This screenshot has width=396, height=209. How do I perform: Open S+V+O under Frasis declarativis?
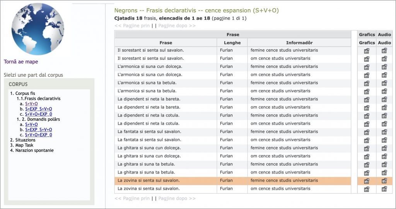31,104
